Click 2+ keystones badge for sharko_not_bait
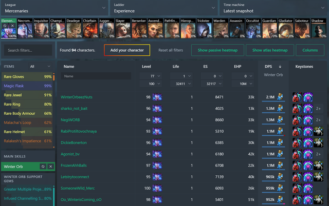This screenshot has width=329, height=206. [318, 108]
